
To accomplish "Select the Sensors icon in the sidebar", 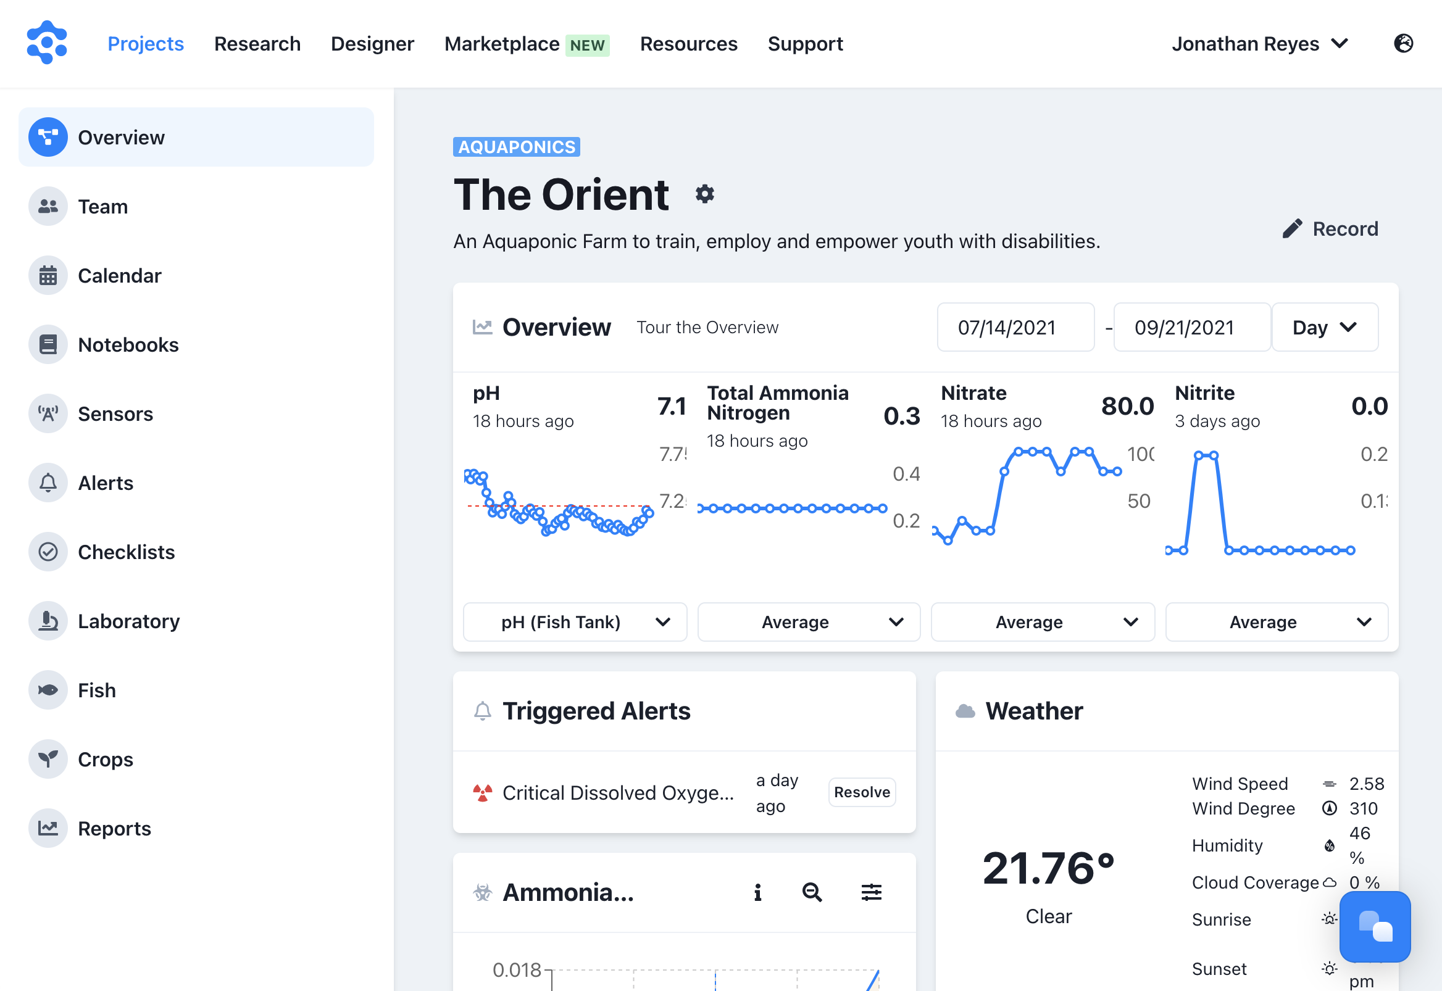I will [x=48, y=413].
